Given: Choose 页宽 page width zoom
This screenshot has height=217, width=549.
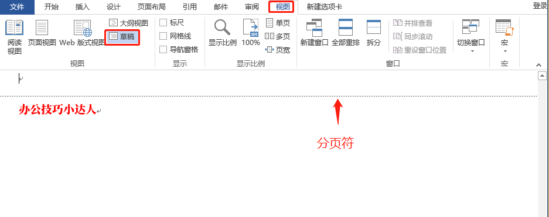Looking at the screenshot, I should click(278, 50).
